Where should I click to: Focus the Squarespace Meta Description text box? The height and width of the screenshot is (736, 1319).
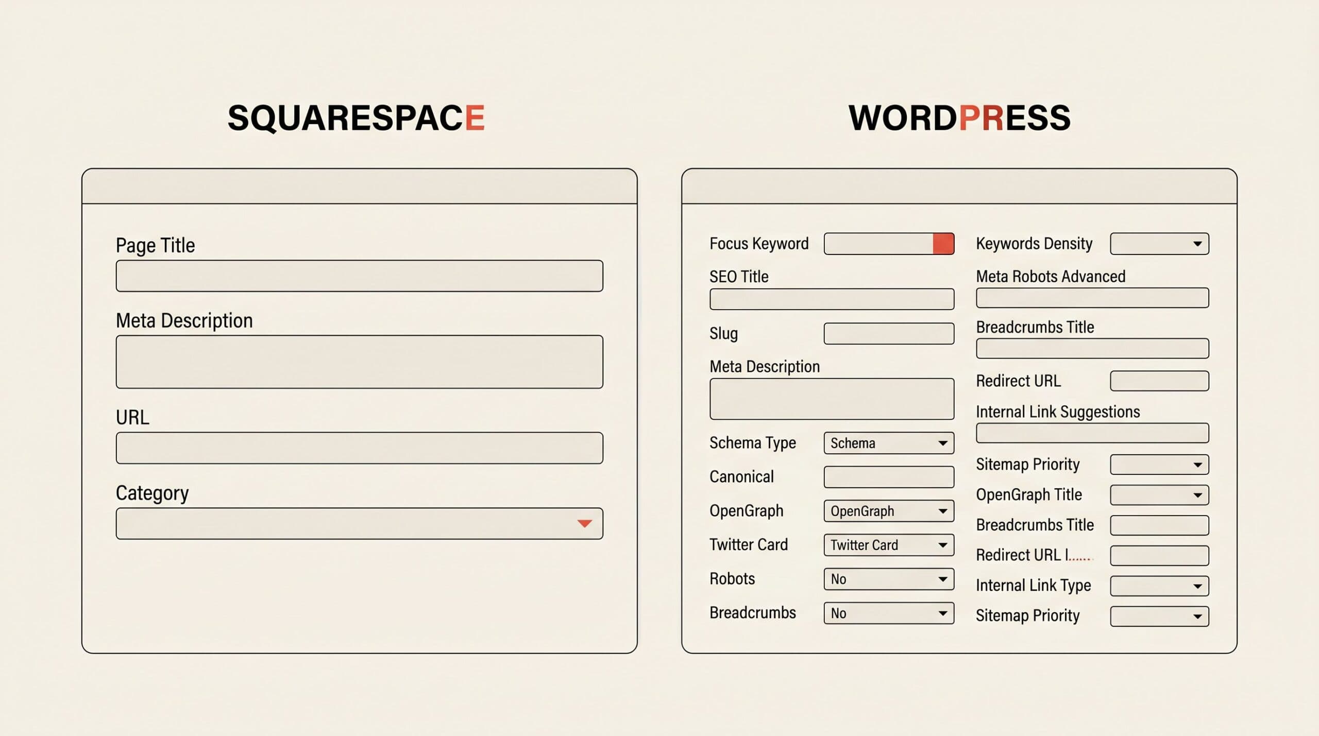click(x=359, y=362)
